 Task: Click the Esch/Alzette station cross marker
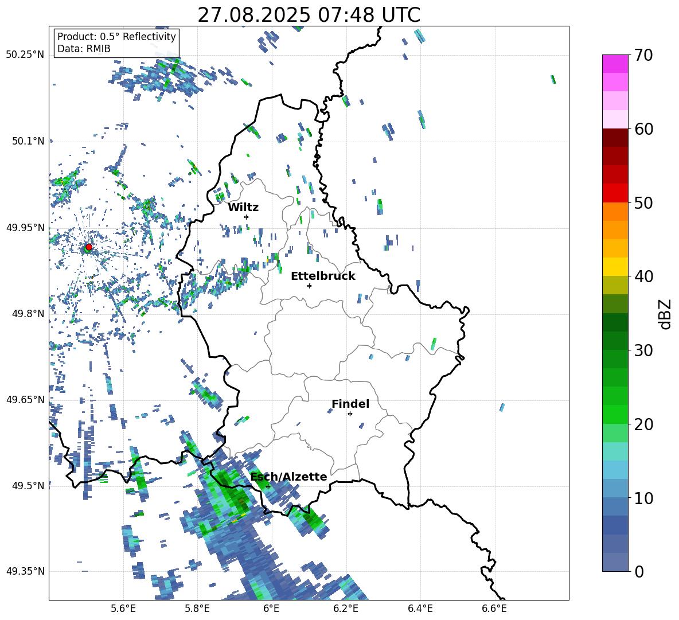(x=268, y=486)
